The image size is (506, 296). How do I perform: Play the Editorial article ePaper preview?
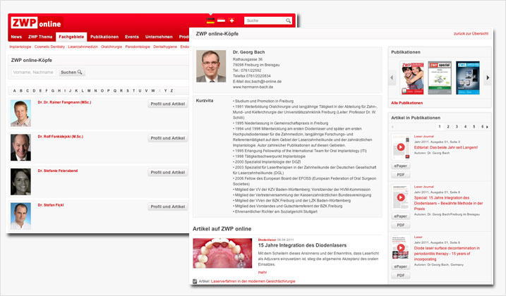pos(401,147)
